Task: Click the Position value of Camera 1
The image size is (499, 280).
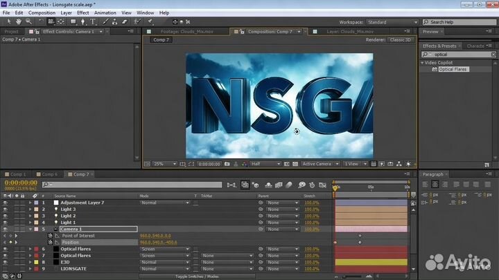Action: (159, 242)
